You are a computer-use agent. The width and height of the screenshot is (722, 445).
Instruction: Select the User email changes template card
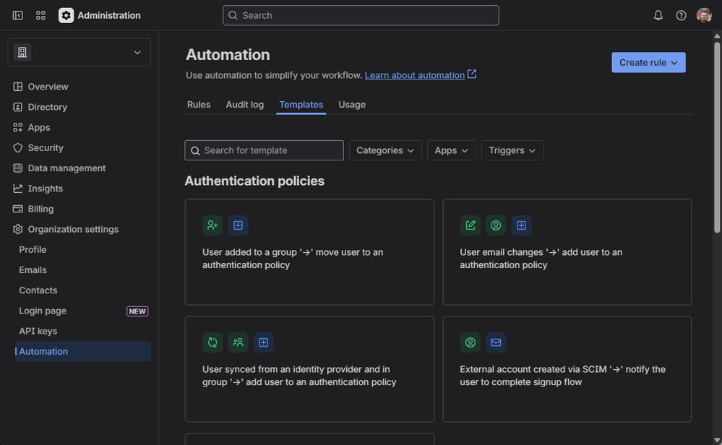pos(567,252)
